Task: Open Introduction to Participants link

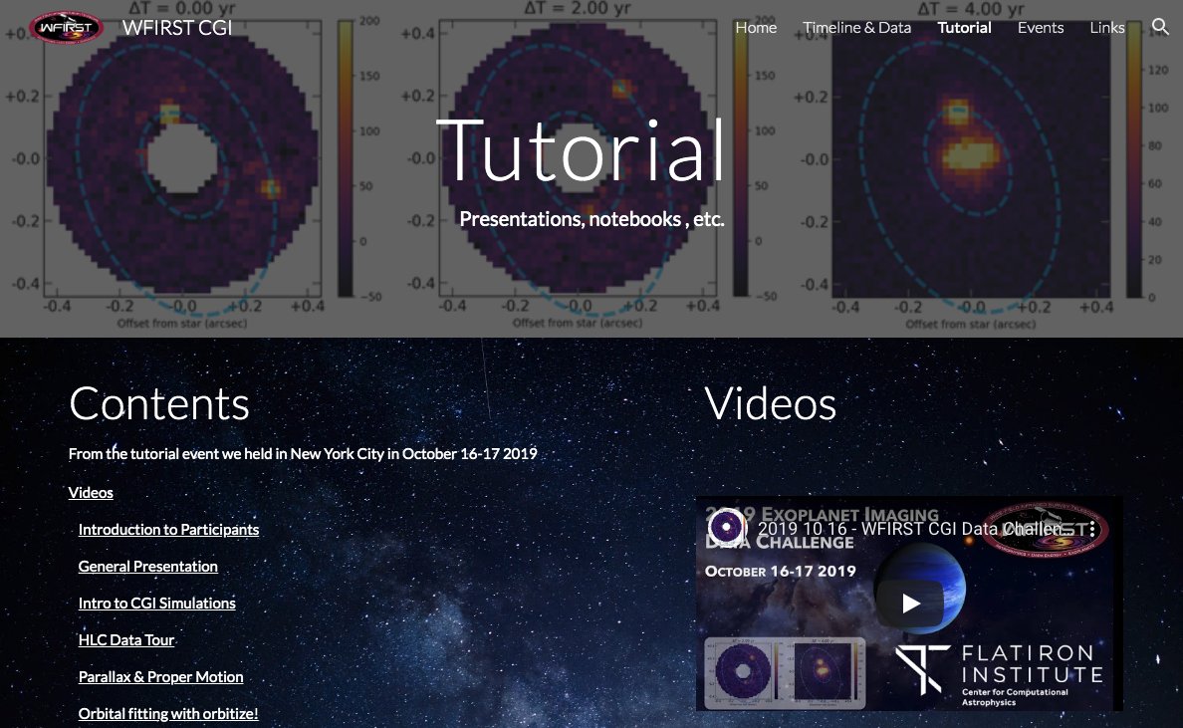Action: (168, 530)
